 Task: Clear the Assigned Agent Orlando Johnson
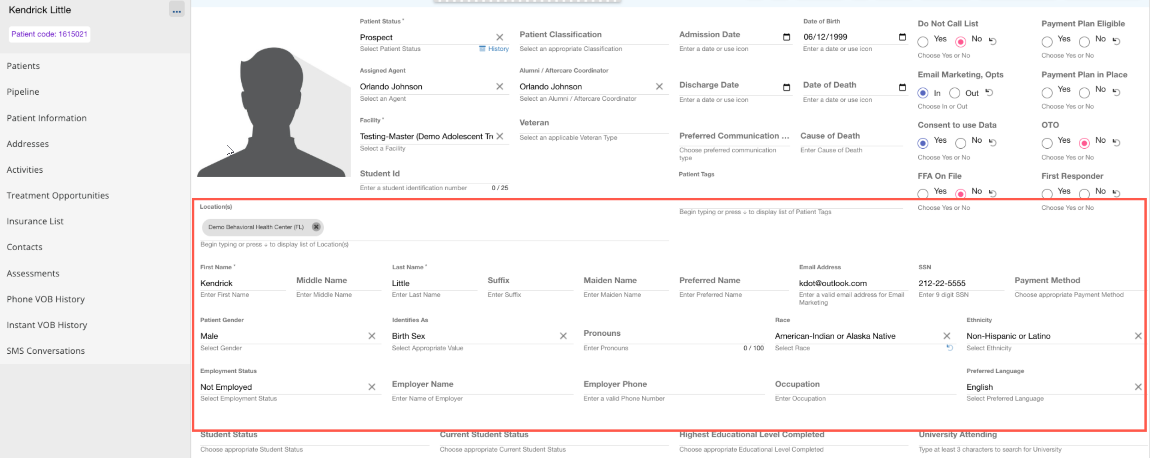[x=499, y=86]
